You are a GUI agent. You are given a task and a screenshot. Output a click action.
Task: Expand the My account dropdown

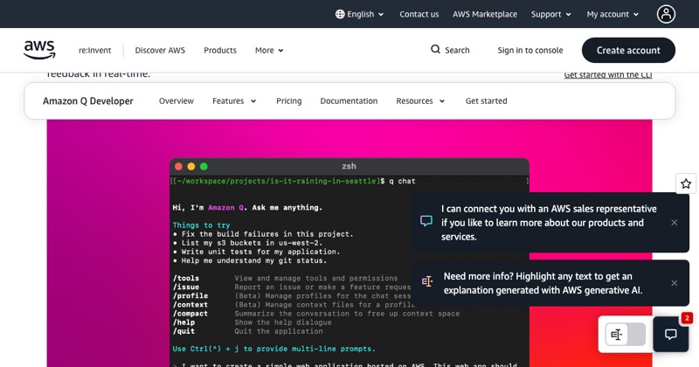(x=612, y=14)
